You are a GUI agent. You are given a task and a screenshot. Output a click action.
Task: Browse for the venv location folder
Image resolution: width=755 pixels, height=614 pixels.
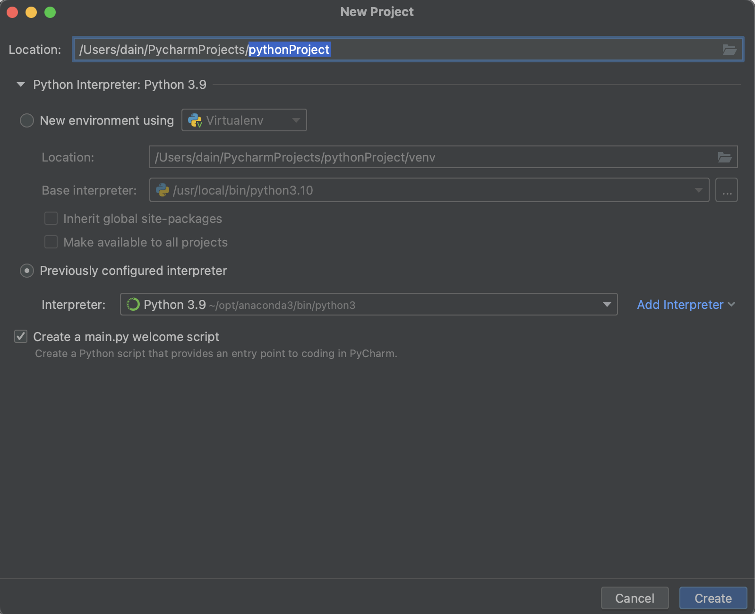point(725,157)
